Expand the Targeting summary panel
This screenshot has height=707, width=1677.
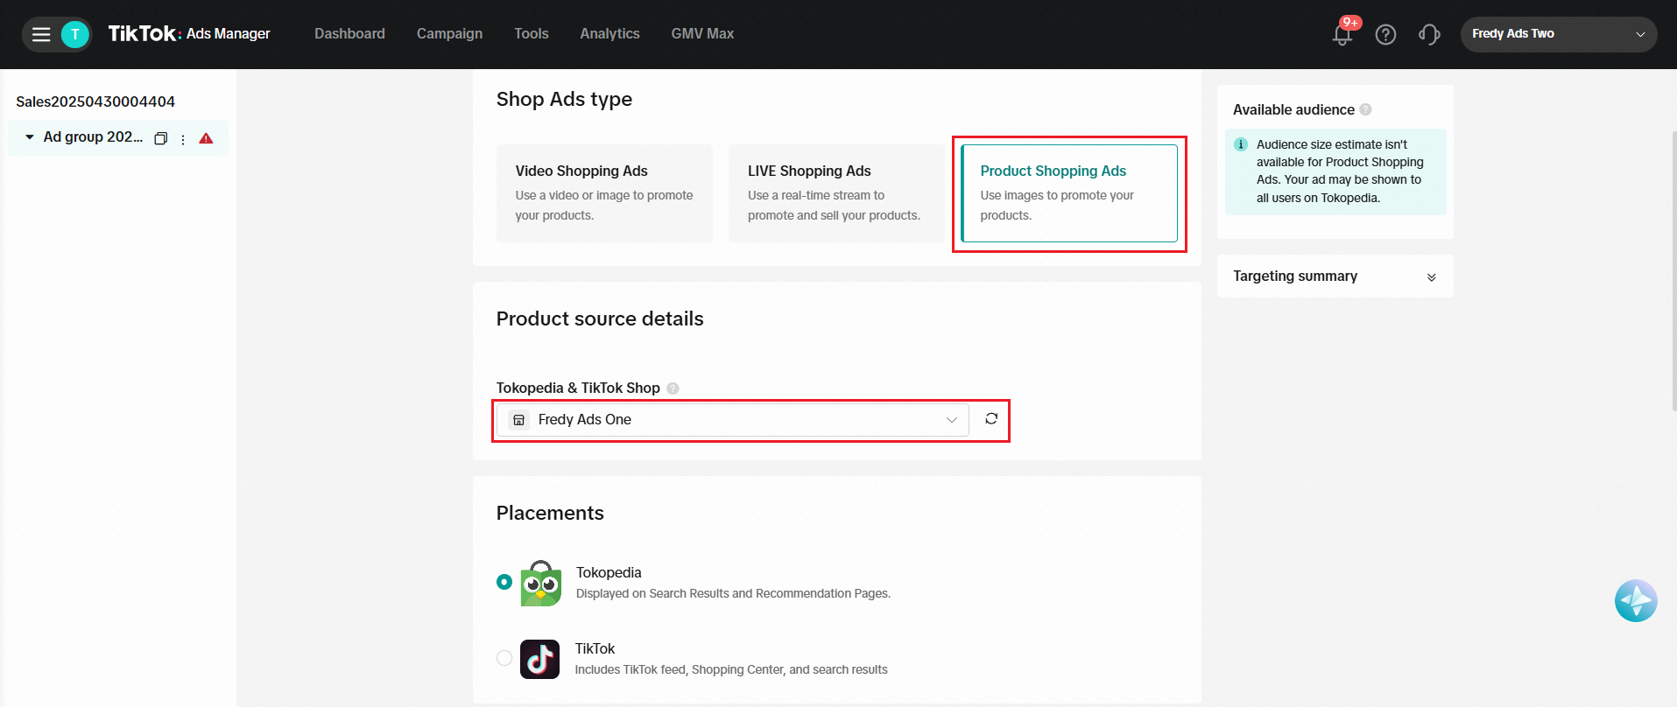(1431, 277)
